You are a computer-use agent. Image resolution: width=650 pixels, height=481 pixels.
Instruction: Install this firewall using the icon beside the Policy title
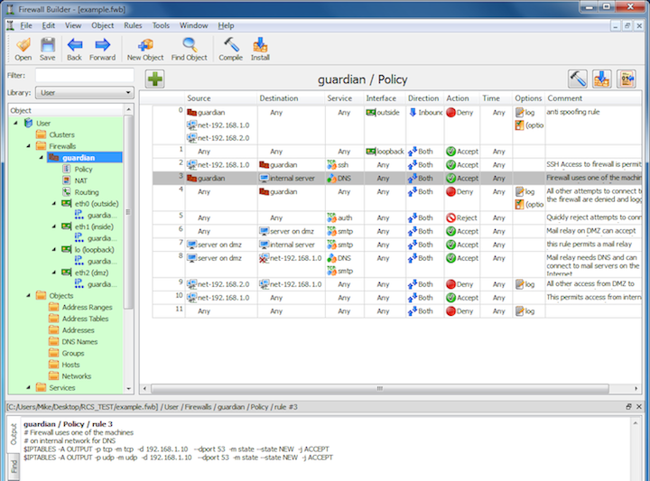pos(602,79)
